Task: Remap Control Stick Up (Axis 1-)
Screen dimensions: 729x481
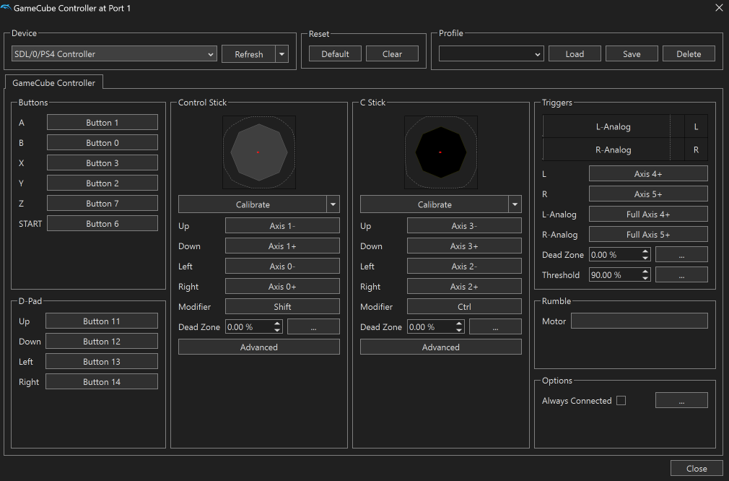Action: tap(282, 225)
